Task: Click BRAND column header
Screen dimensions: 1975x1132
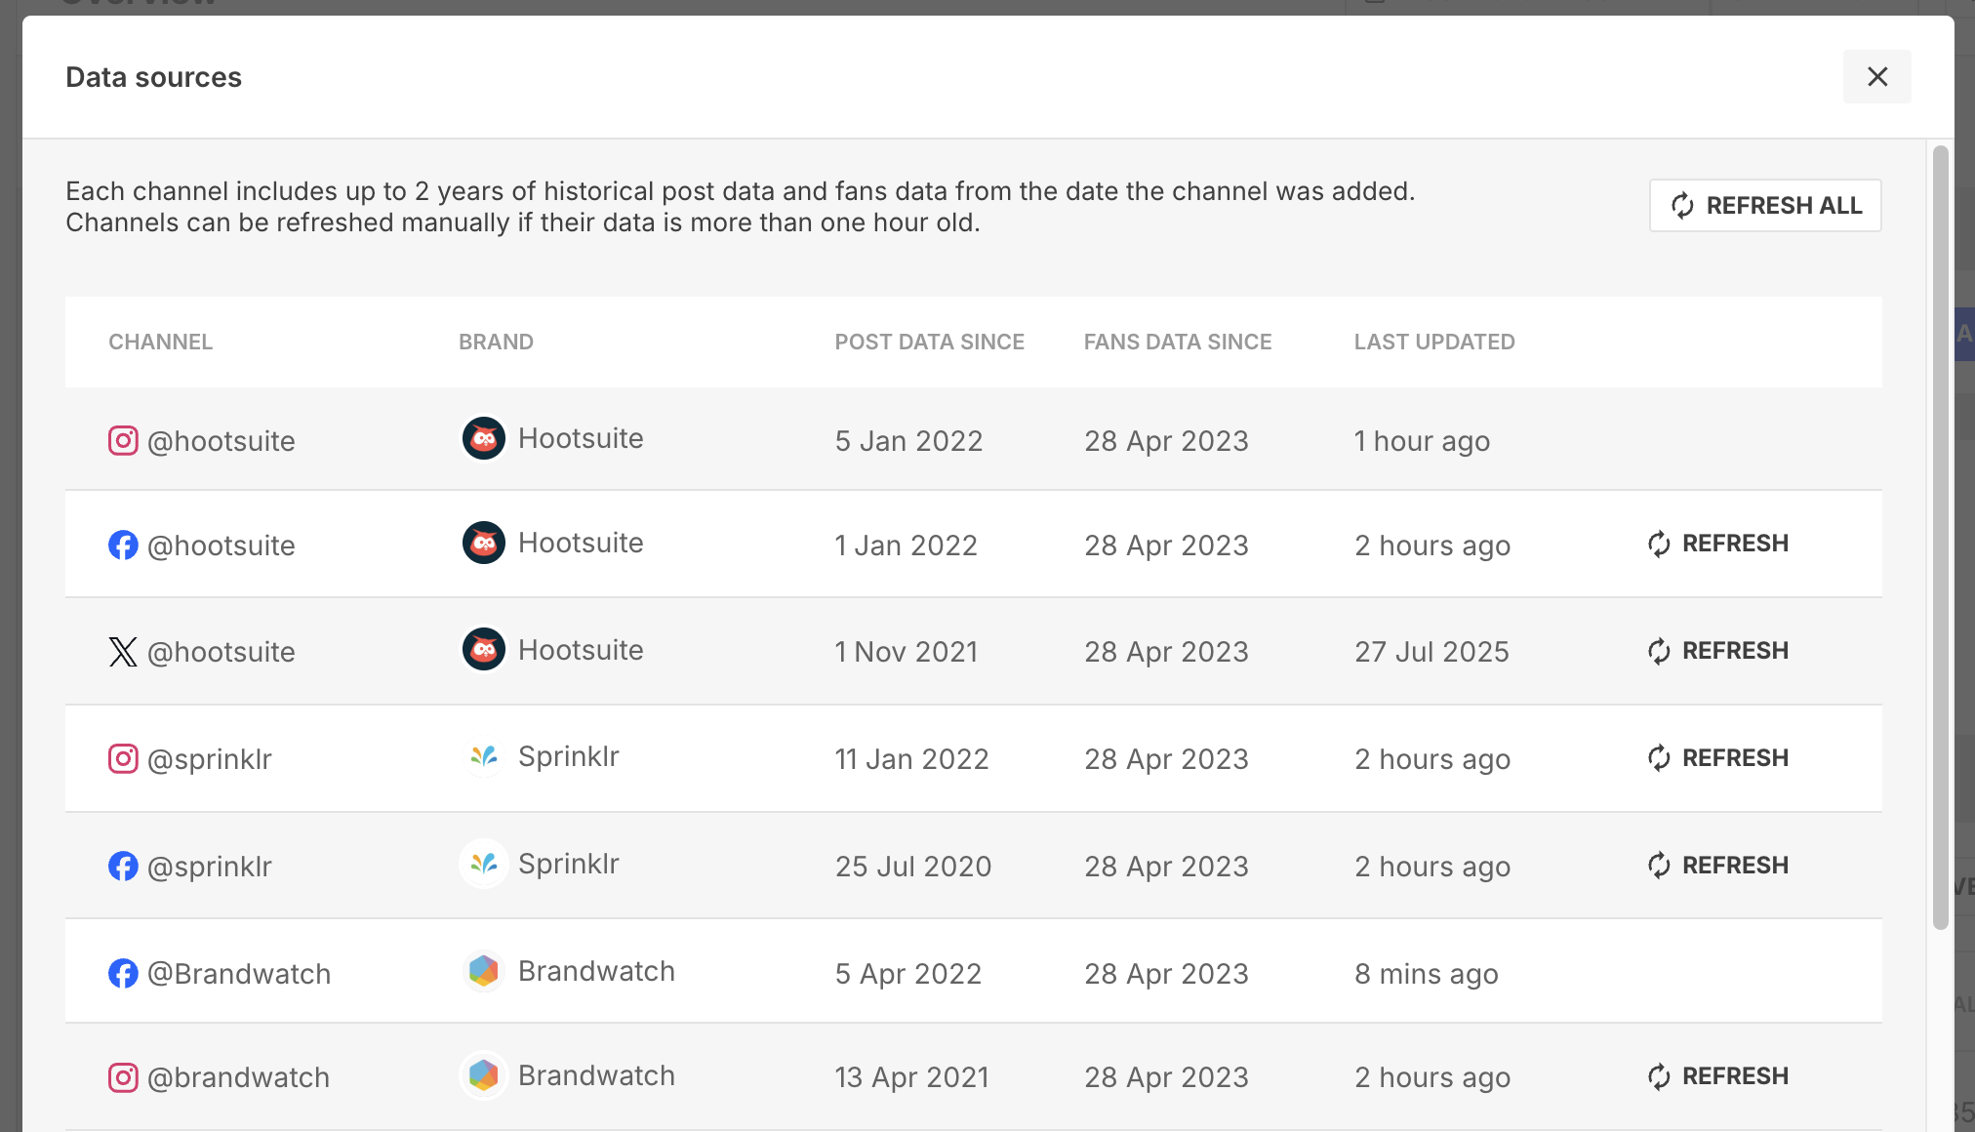Action: point(496,342)
